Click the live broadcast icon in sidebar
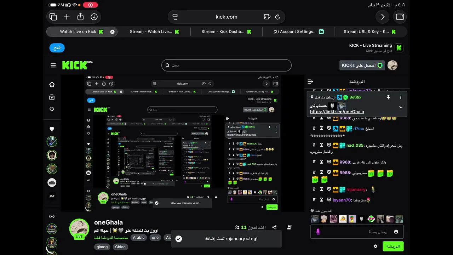This screenshot has width=453, height=255. [x=52, y=216]
